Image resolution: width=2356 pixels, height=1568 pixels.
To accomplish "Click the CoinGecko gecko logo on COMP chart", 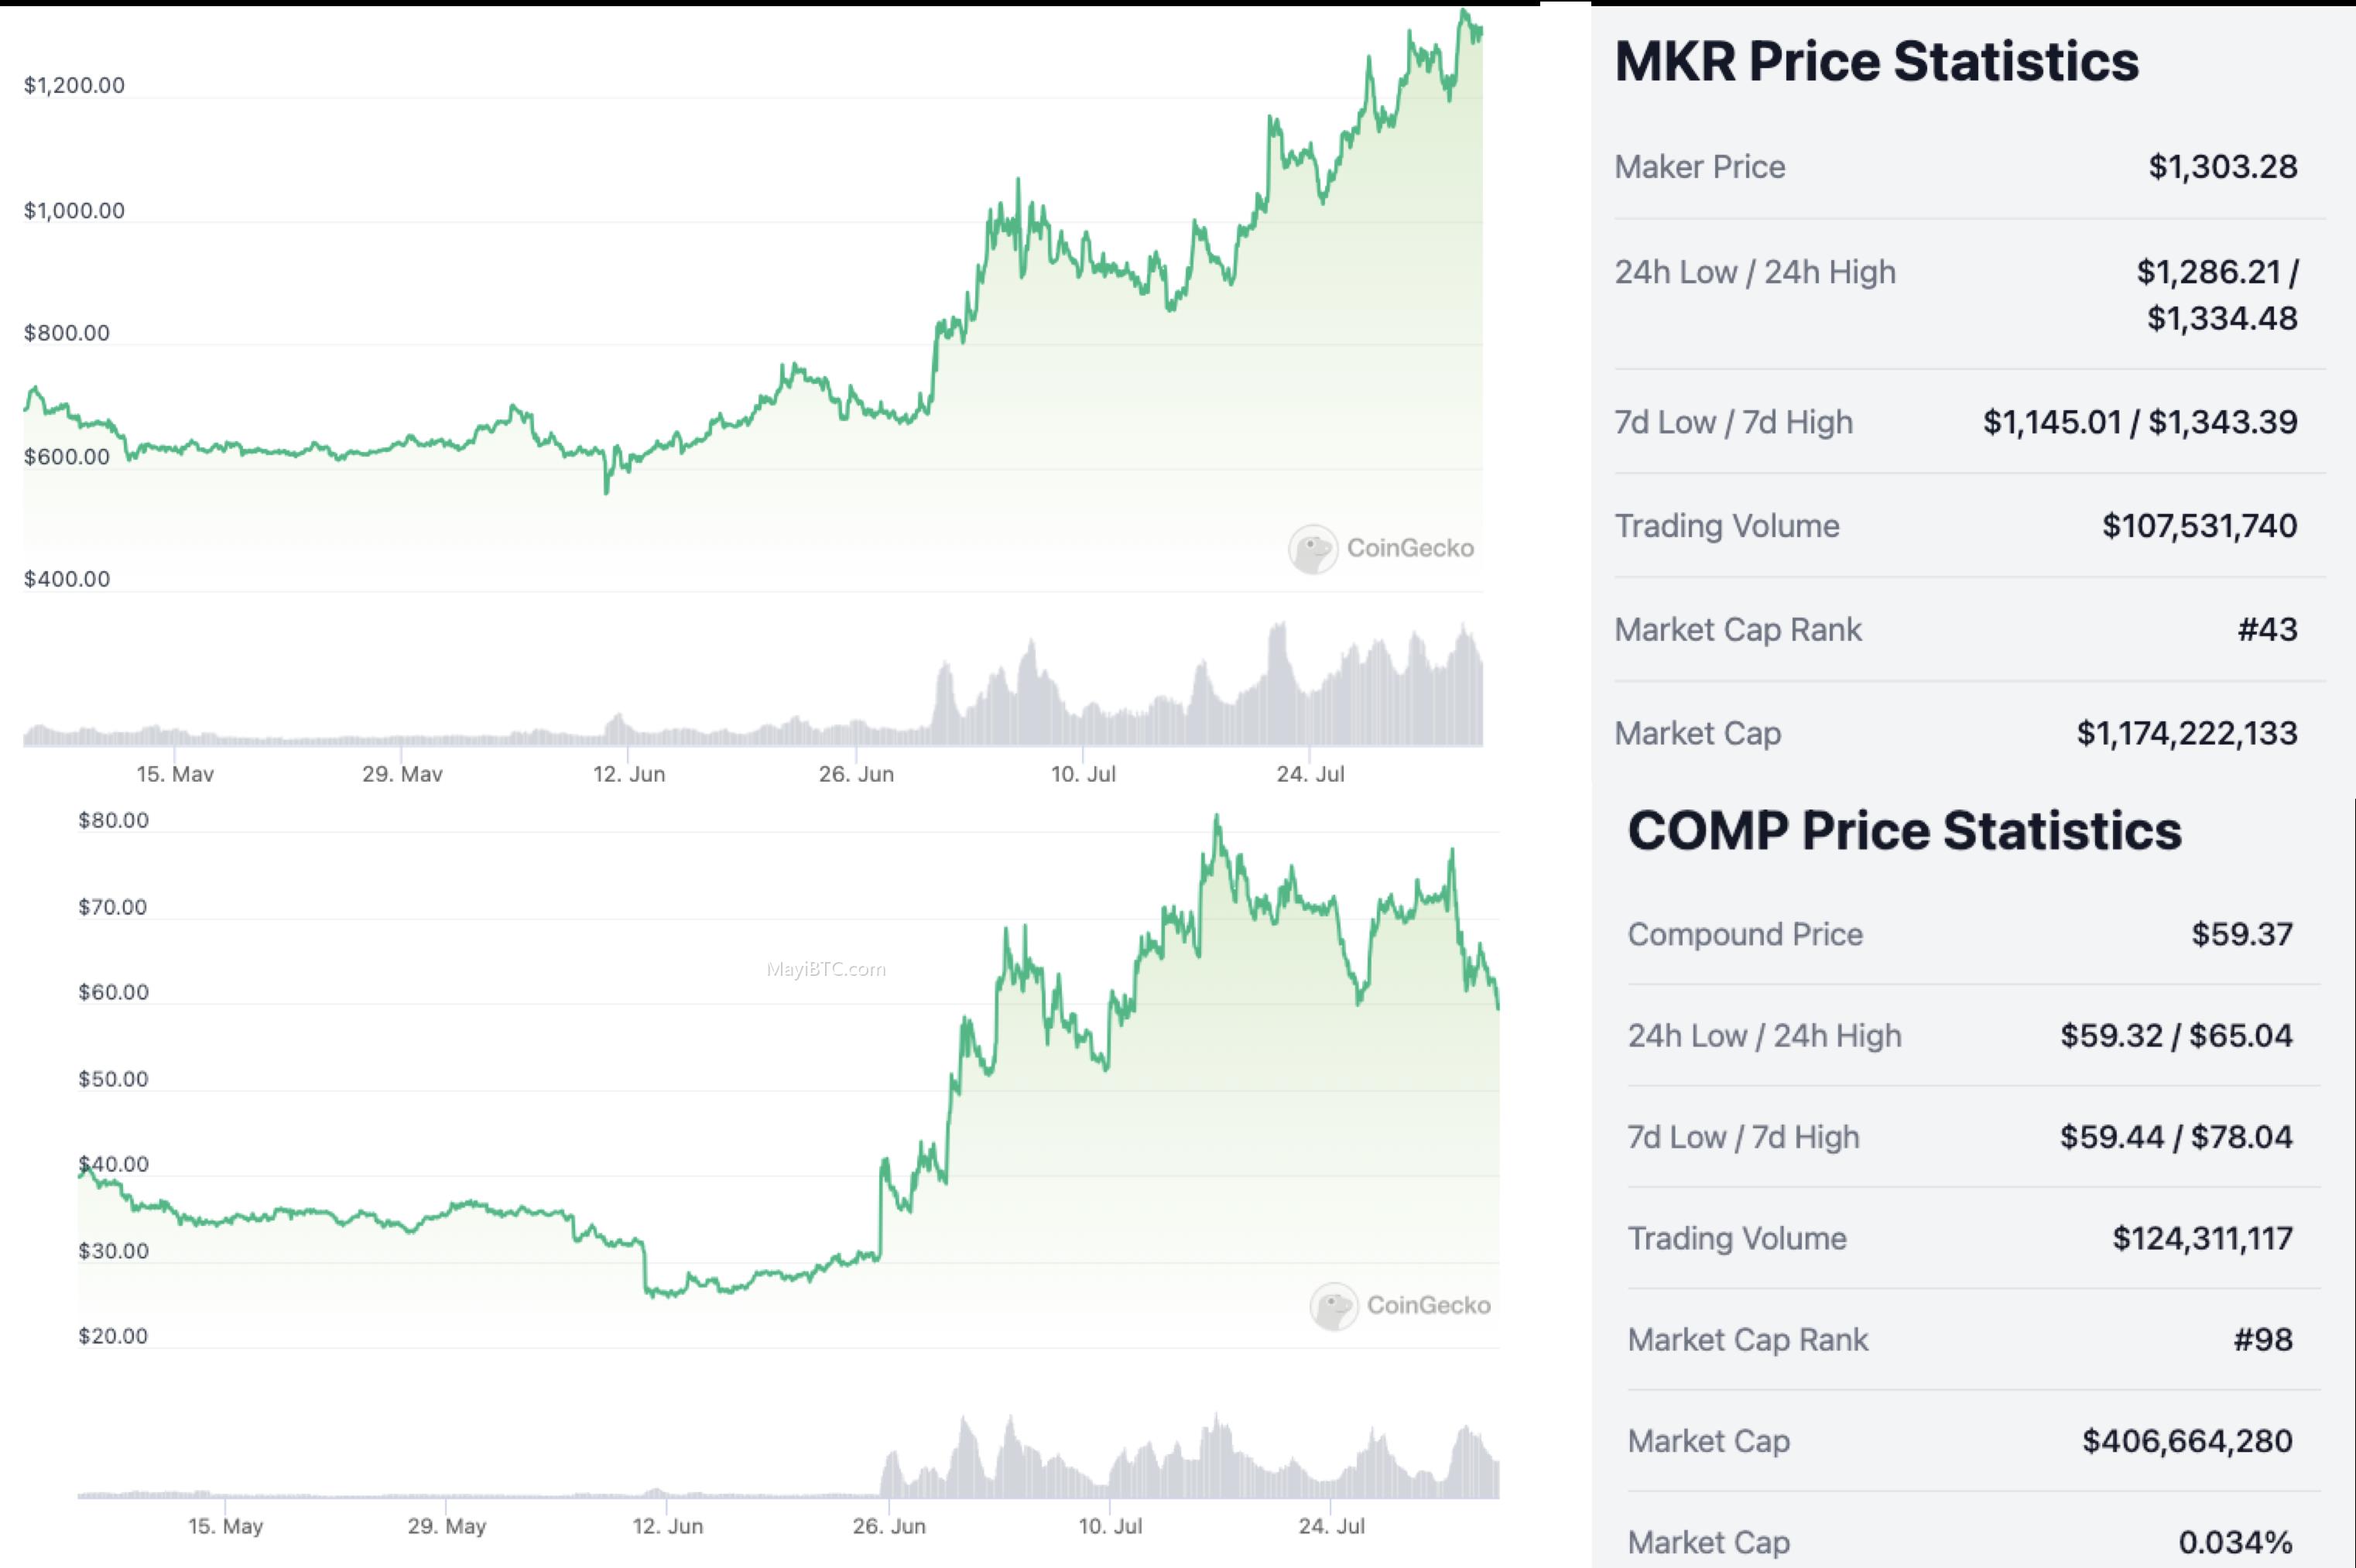I will (x=1334, y=1306).
